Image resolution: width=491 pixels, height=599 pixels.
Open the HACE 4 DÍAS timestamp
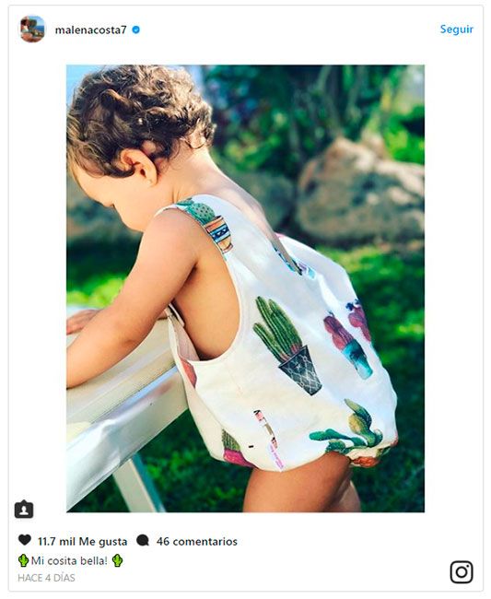click(46, 578)
